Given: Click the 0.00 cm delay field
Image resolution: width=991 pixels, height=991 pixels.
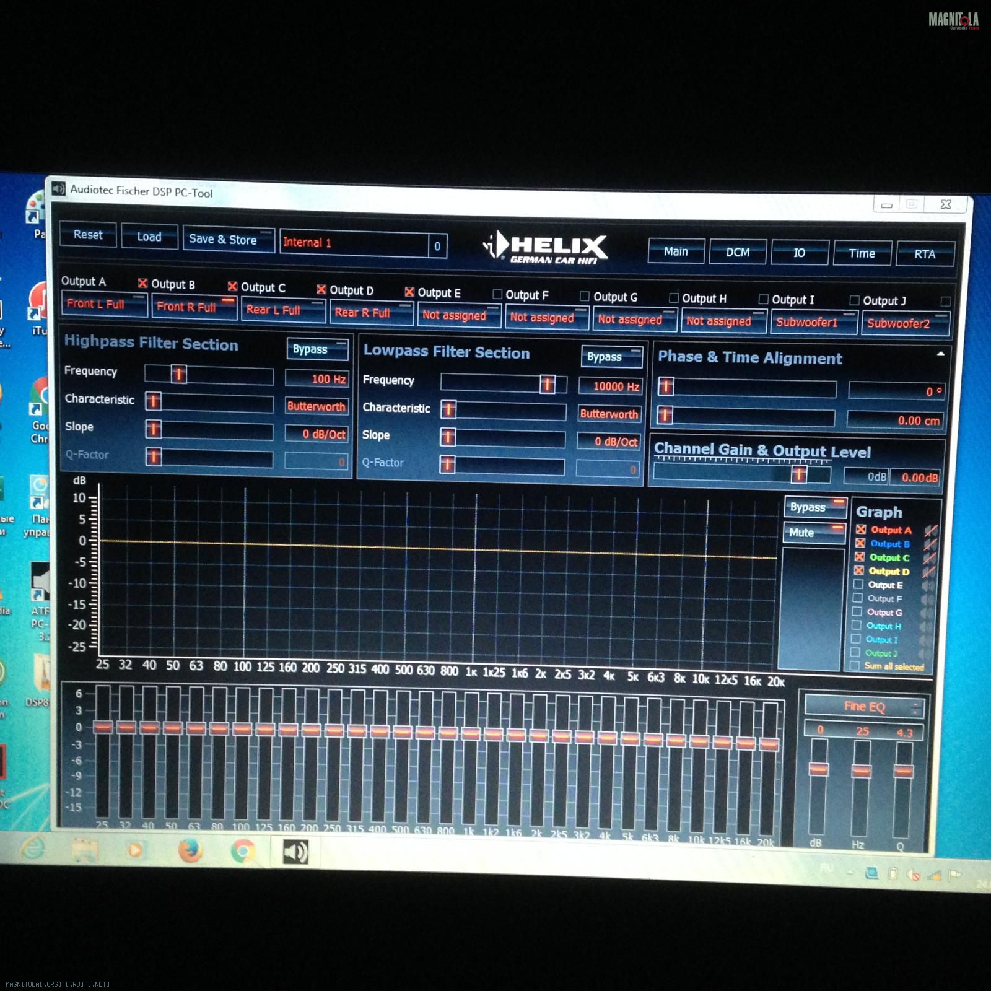Looking at the screenshot, I should tap(895, 421).
